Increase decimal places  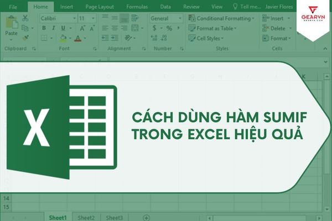(x=154, y=38)
